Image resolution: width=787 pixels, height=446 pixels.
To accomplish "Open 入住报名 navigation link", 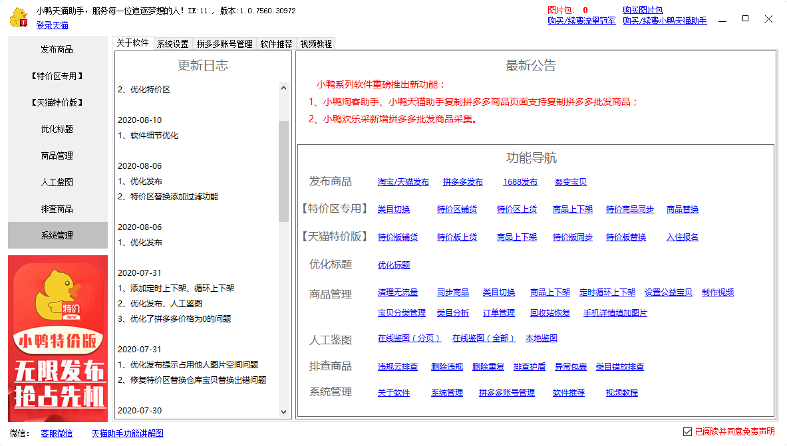I will [x=683, y=237].
